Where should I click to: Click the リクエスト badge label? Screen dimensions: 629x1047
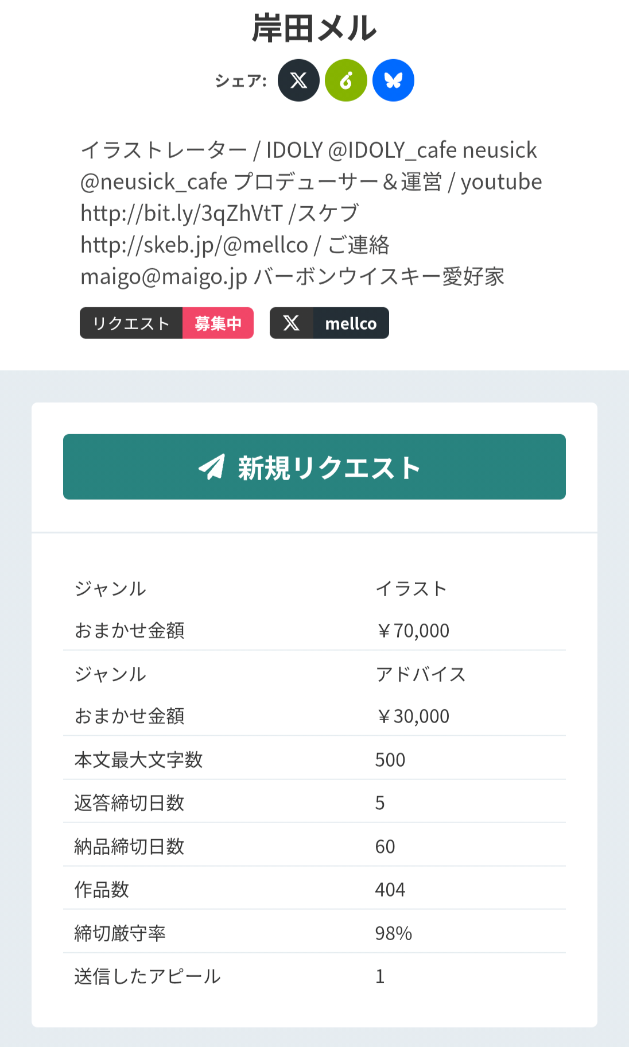click(x=131, y=323)
